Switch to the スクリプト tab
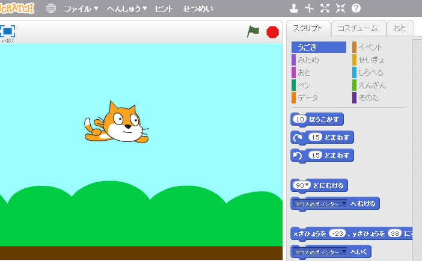 pos(308,28)
